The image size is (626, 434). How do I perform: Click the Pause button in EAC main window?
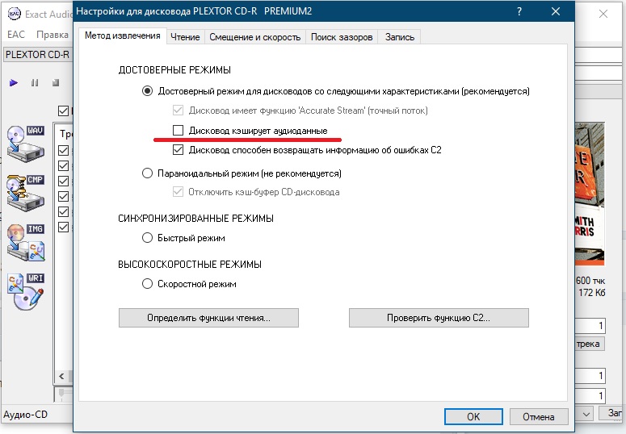[35, 83]
